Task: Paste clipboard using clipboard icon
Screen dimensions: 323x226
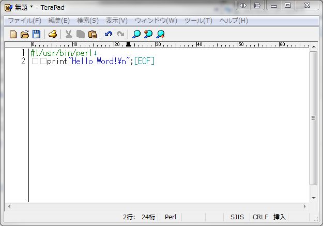Action: pyautogui.click(x=93, y=34)
